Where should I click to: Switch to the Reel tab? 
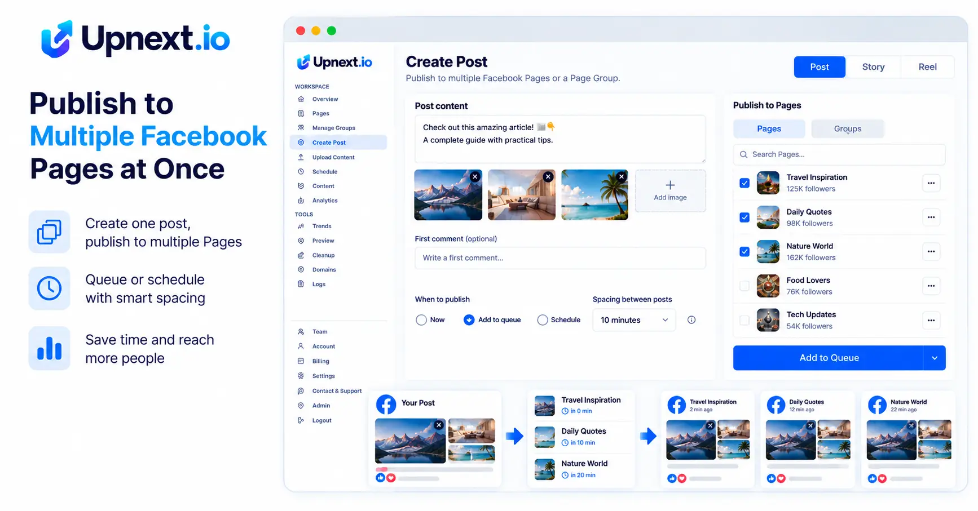point(927,67)
